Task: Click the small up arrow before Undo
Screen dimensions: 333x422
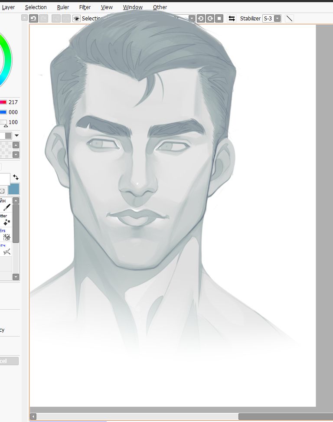Action: click(x=24, y=18)
